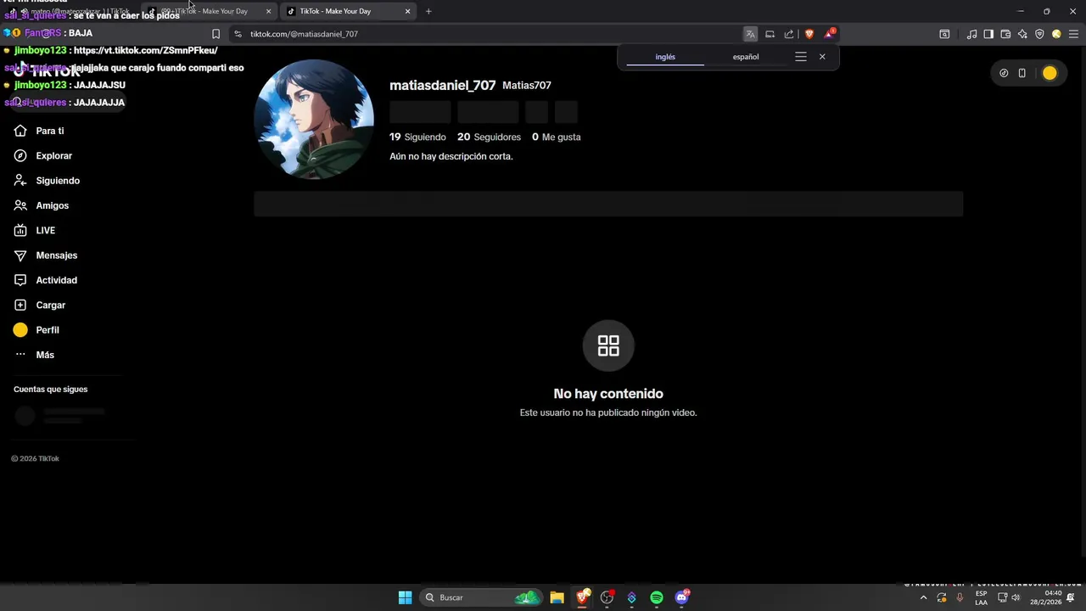
Task: Click the Cuentas que sigues heading
Action: 50,389
